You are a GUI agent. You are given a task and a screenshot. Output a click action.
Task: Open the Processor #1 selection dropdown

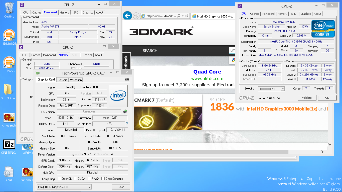[271, 88]
